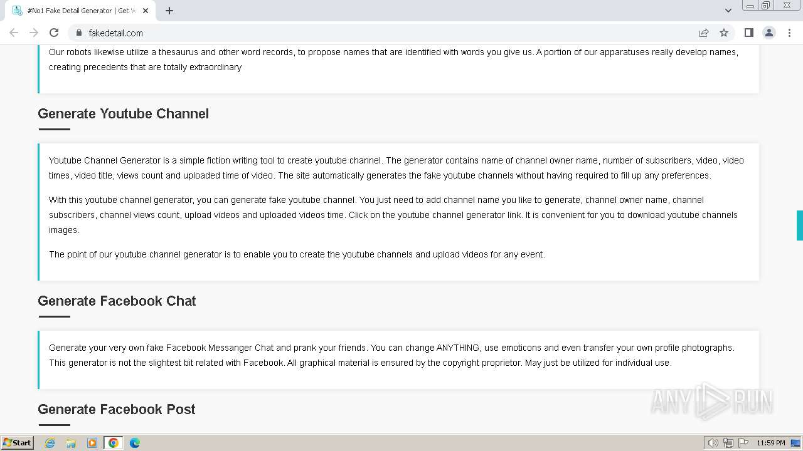This screenshot has height=451, width=803.
Task: Click the Generate Youtube Channel heading
Action: coord(123,113)
